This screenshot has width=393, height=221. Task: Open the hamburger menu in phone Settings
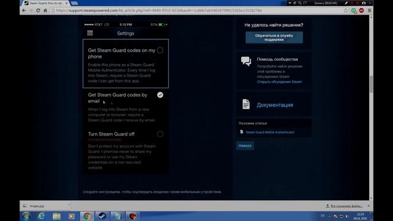(x=90, y=33)
